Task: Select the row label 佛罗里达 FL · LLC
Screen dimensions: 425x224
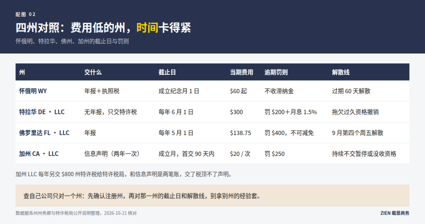Action: (x=44, y=133)
